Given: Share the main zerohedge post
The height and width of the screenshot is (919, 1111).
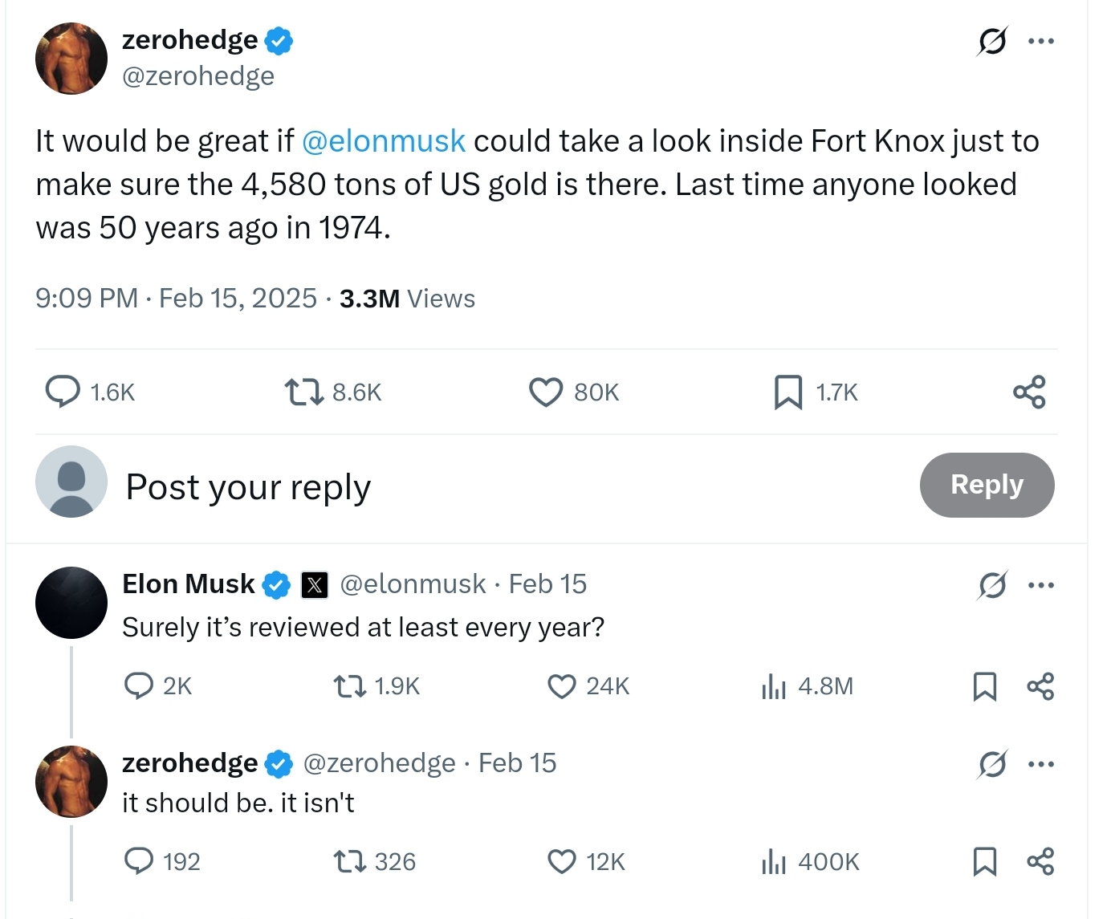Looking at the screenshot, I should [1029, 392].
